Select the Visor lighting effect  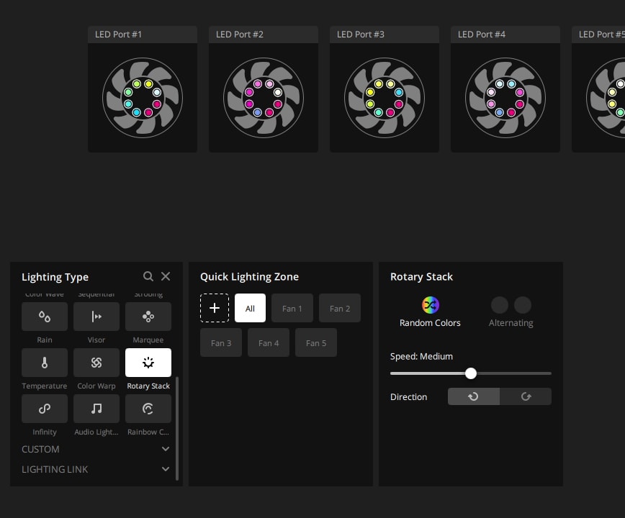click(96, 317)
